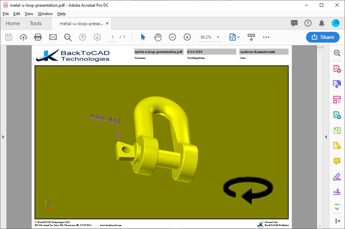This screenshot has height=229, width=345.
Task: Open the Help menu
Action: pyautogui.click(x=62, y=14)
